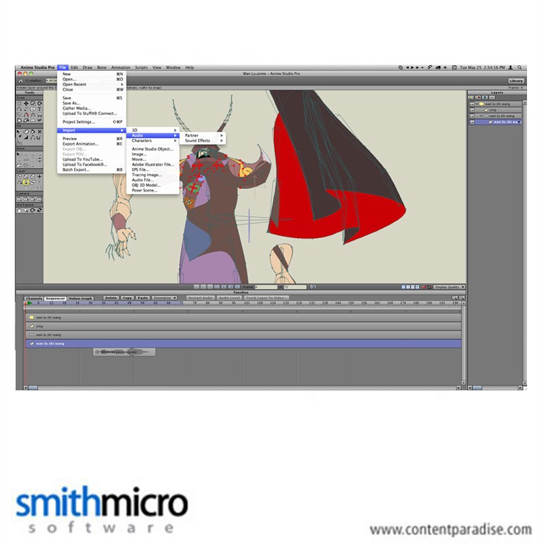Select 'ying' row in the sequencer
The height and width of the screenshot is (544, 544).
click(x=243, y=326)
